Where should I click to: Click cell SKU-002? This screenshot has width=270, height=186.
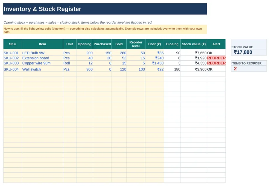(13, 58)
